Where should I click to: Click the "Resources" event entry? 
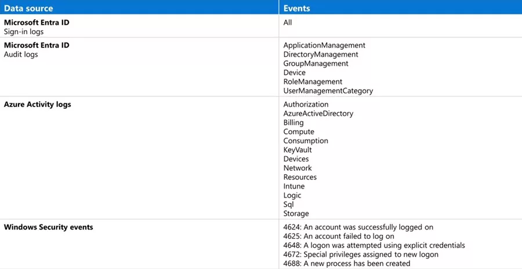coord(300,177)
